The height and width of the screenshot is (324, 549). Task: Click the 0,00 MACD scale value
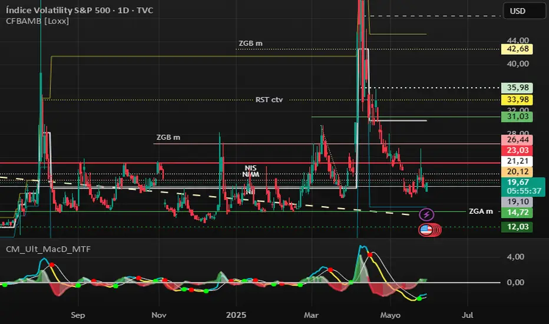[515, 282]
